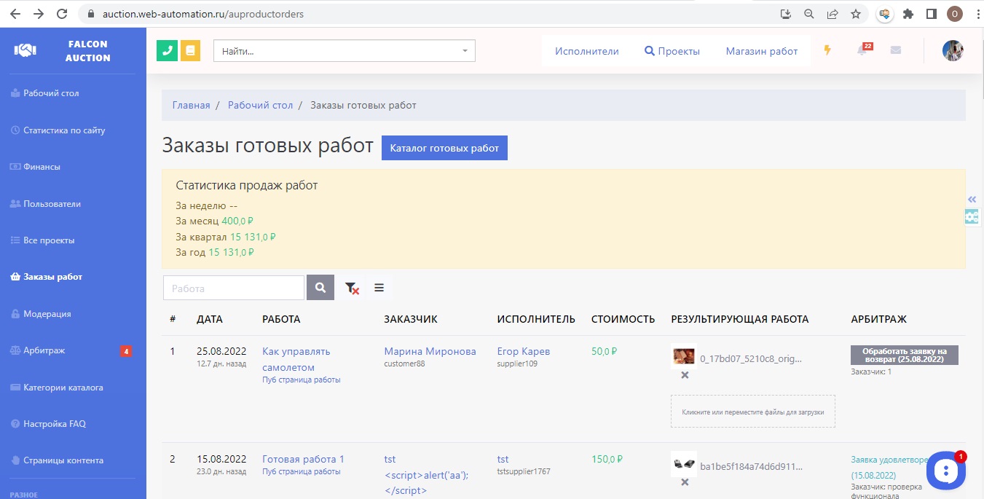Screen dimensions: 984x499
Task: Open the browser extensions puzzle menu
Action: pos(908,14)
